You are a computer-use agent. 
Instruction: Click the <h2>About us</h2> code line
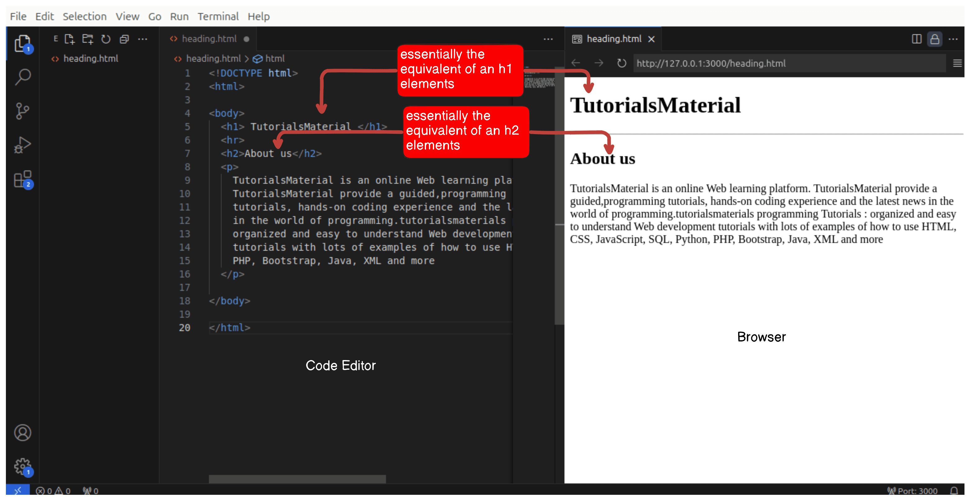click(271, 153)
